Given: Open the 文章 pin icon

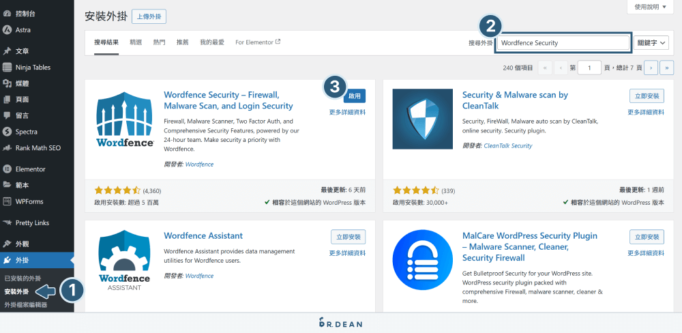Looking at the screenshot, I should 7,51.
